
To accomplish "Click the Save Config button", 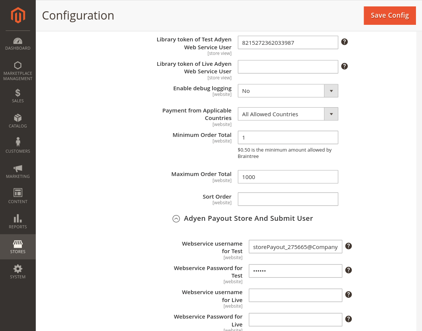I will (x=390, y=15).
